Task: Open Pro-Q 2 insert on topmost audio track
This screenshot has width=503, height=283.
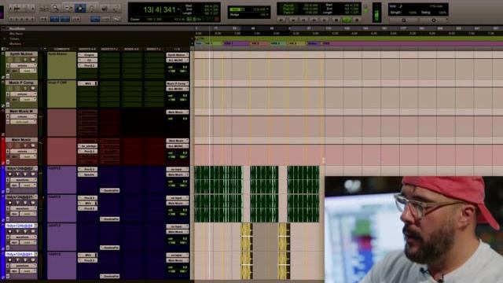Action: [x=87, y=169]
